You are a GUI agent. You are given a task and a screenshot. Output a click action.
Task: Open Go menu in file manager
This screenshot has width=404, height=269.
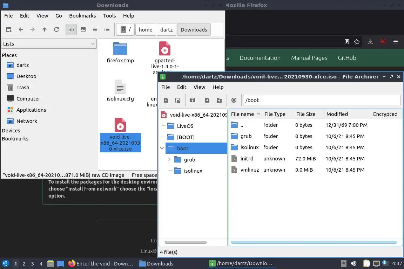[59, 16]
